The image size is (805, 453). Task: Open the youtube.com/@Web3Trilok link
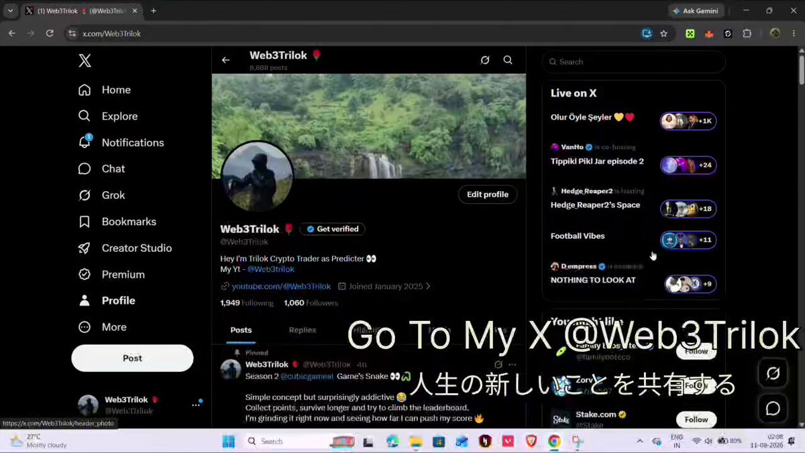tap(281, 286)
